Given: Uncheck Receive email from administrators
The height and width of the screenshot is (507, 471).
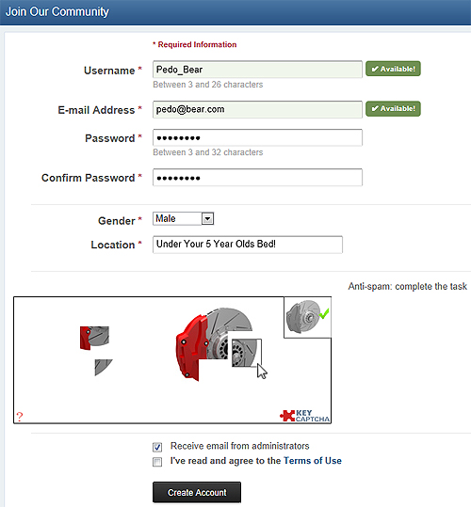Looking at the screenshot, I should [157, 447].
